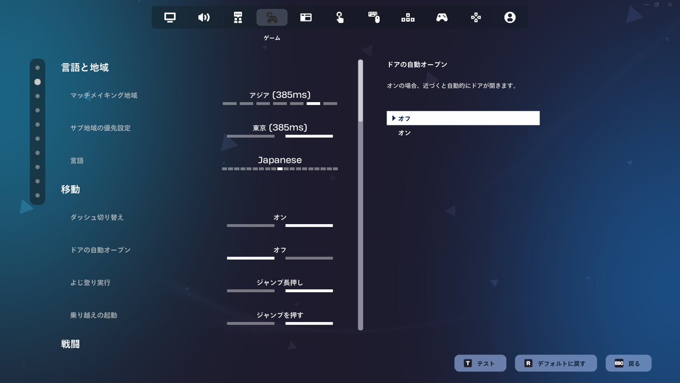Click the ジャンプを押す value text
The height and width of the screenshot is (383, 680).
click(x=280, y=315)
